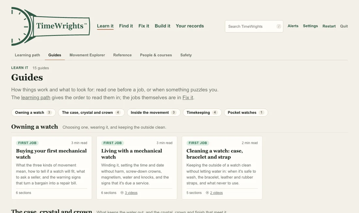Image resolution: width=359 pixels, height=213 pixels.
Task: Open Buying your first mechanical watch guide
Action: tap(51, 154)
